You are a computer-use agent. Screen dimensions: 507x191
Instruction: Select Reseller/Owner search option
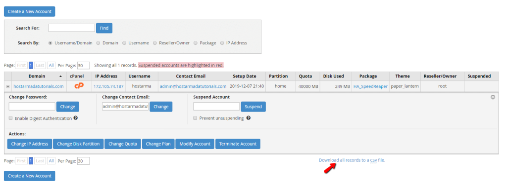click(155, 43)
